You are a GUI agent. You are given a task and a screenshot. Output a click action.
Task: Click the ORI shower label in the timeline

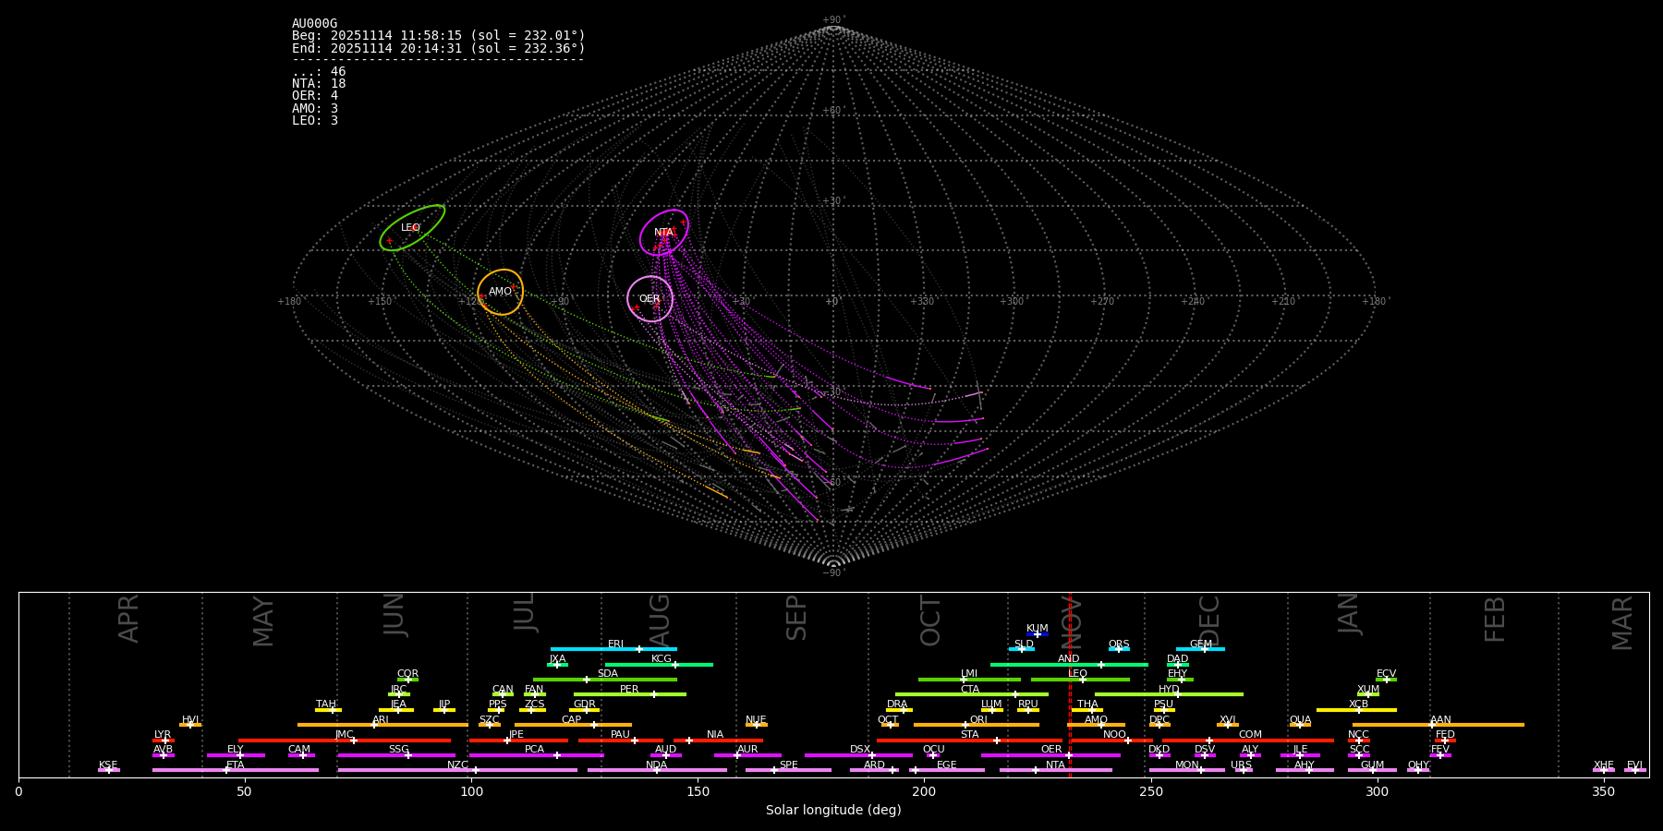(978, 720)
